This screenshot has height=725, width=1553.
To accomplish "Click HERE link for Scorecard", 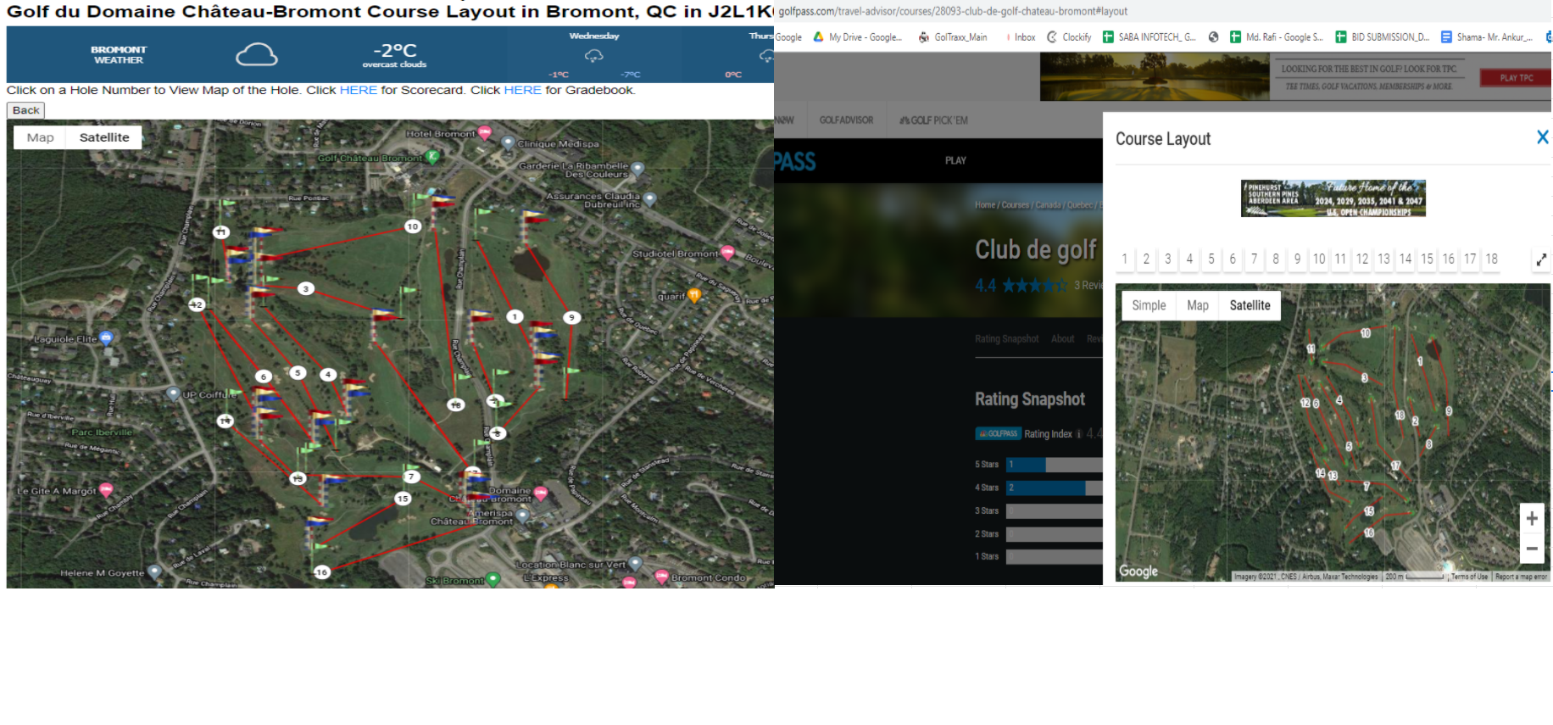I will 359,90.
